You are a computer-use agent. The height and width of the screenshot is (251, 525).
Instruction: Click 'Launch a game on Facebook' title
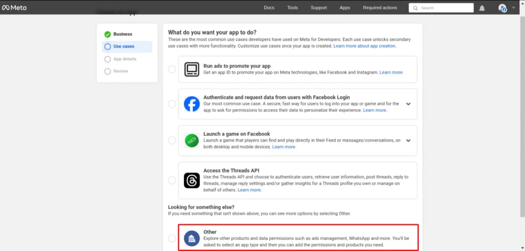coord(237,134)
